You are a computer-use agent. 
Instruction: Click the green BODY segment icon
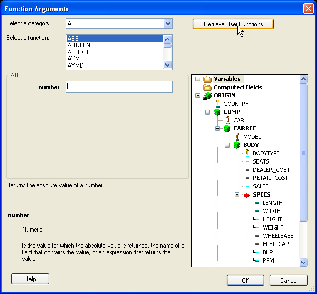237,145
